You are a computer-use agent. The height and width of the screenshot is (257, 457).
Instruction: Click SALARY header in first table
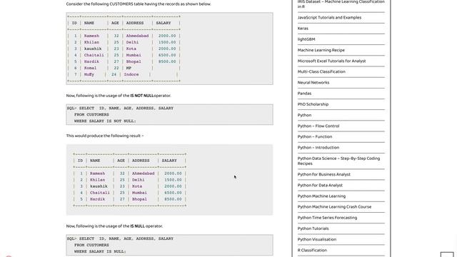pos(164,23)
